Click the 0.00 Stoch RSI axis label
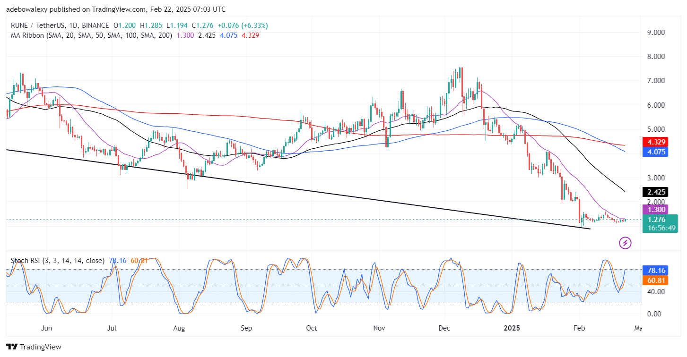This screenshot has width=687, height=357. (x=654, y=314)
